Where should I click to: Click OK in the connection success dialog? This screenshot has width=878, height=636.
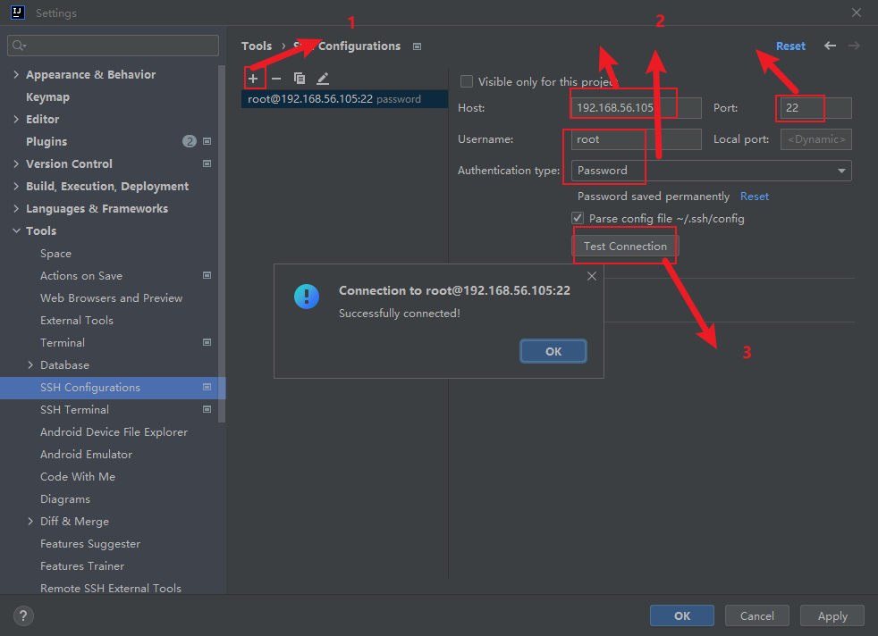click(x=553, y=350)
